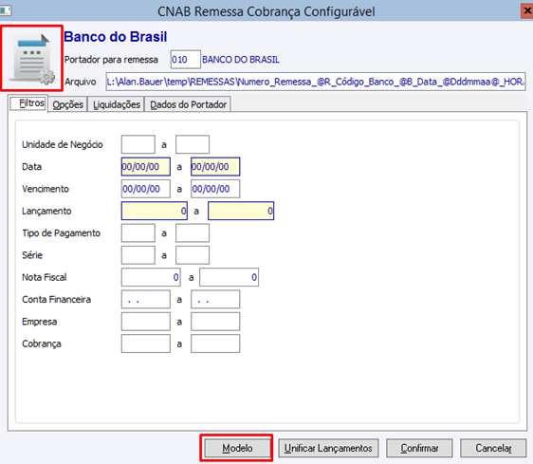Click the starting Data field

pos(146,167)
